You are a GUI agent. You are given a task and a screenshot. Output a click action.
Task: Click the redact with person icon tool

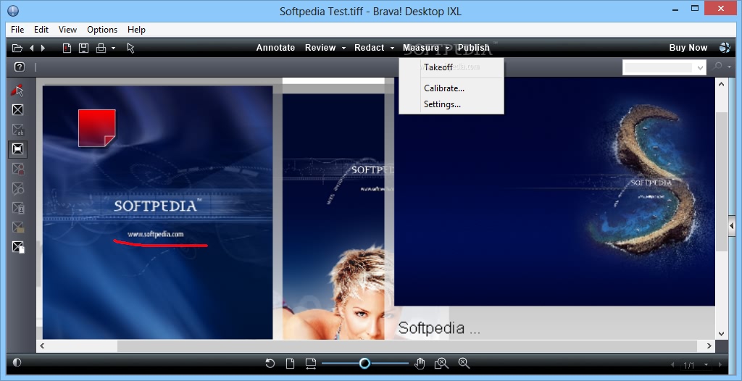click(x=17, y=169)
